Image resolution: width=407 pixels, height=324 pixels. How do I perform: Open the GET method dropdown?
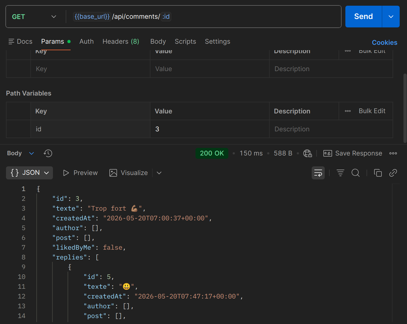click(x=34, y=17)
